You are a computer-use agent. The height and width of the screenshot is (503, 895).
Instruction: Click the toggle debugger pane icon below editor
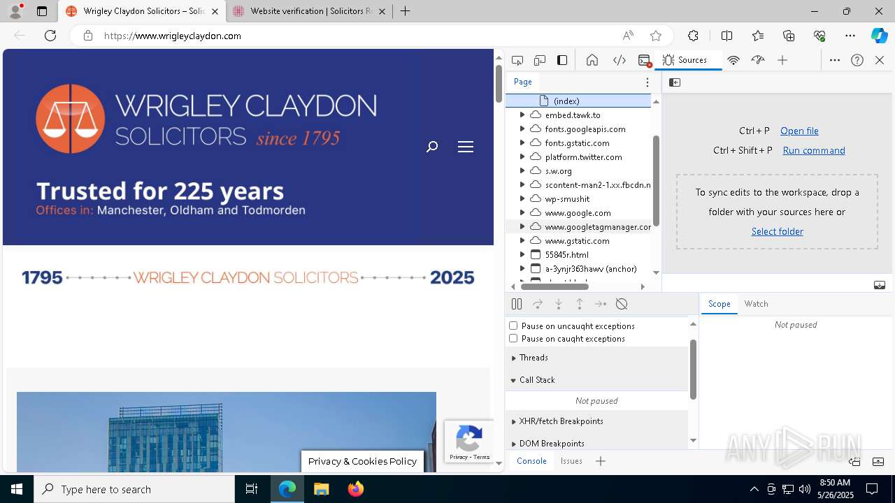click(880, 285)
